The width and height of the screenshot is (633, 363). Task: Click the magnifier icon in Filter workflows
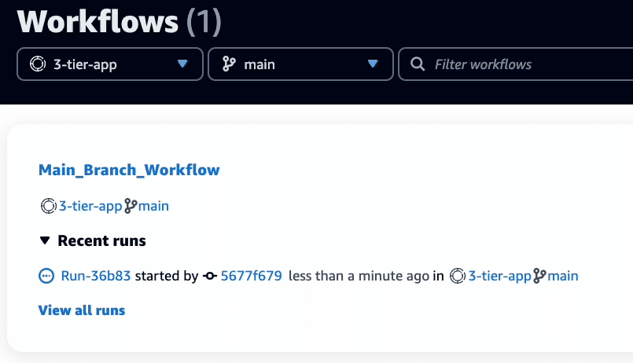[x=418, y=64]
